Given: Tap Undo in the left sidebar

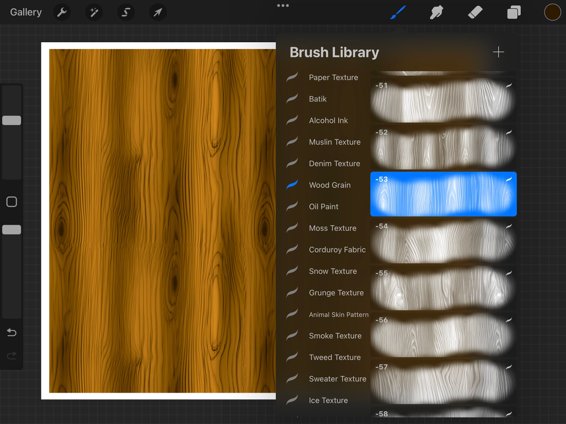Looking at the screenshot, I should [11, 332].
